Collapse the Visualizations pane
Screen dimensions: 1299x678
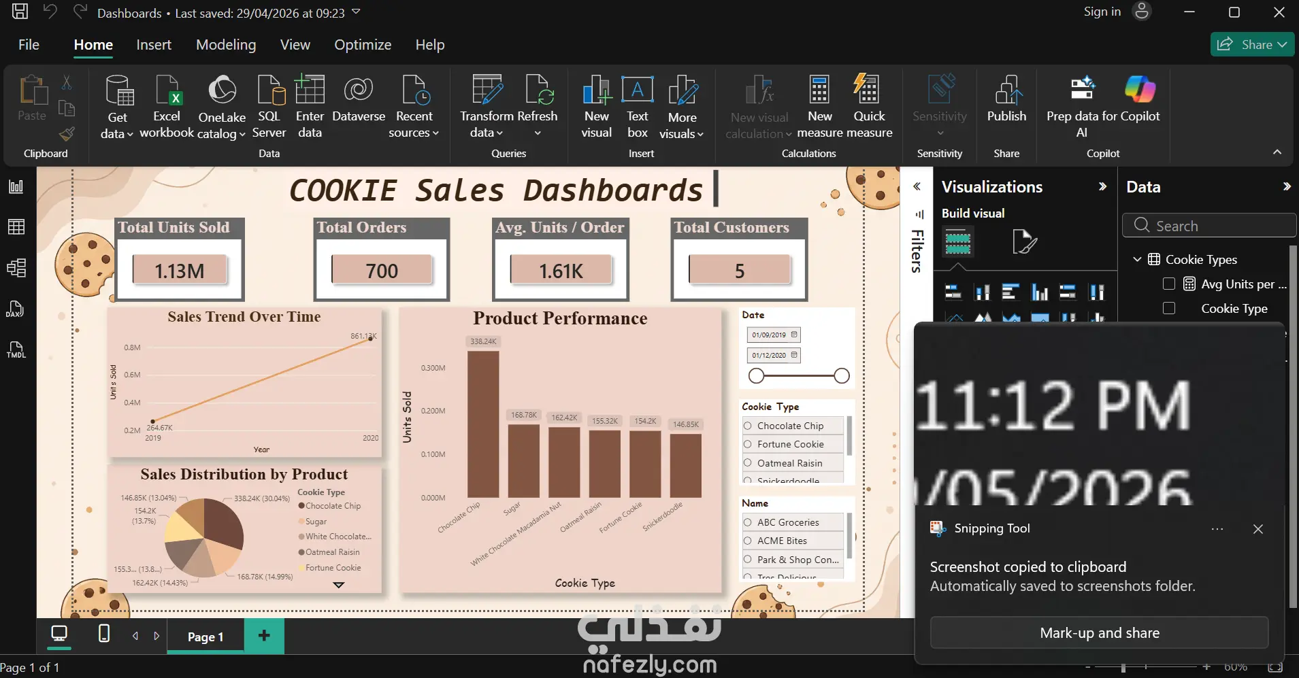pyautogui.click(x=1102, y=186)
